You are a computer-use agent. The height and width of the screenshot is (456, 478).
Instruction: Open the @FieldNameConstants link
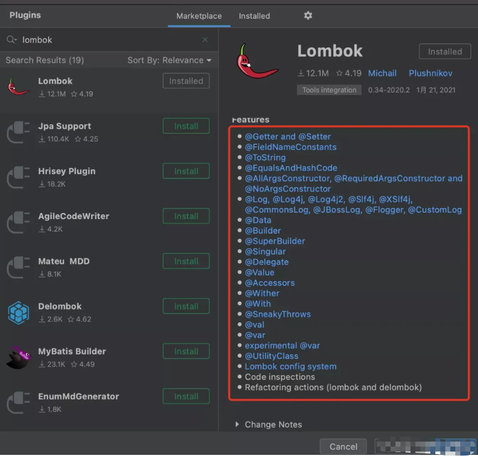[291, 147]
